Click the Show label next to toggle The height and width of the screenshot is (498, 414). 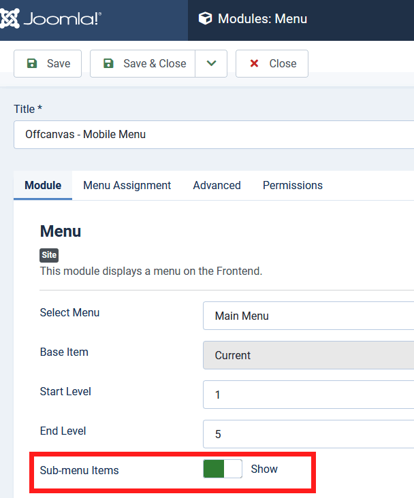[x=264, y=469]
